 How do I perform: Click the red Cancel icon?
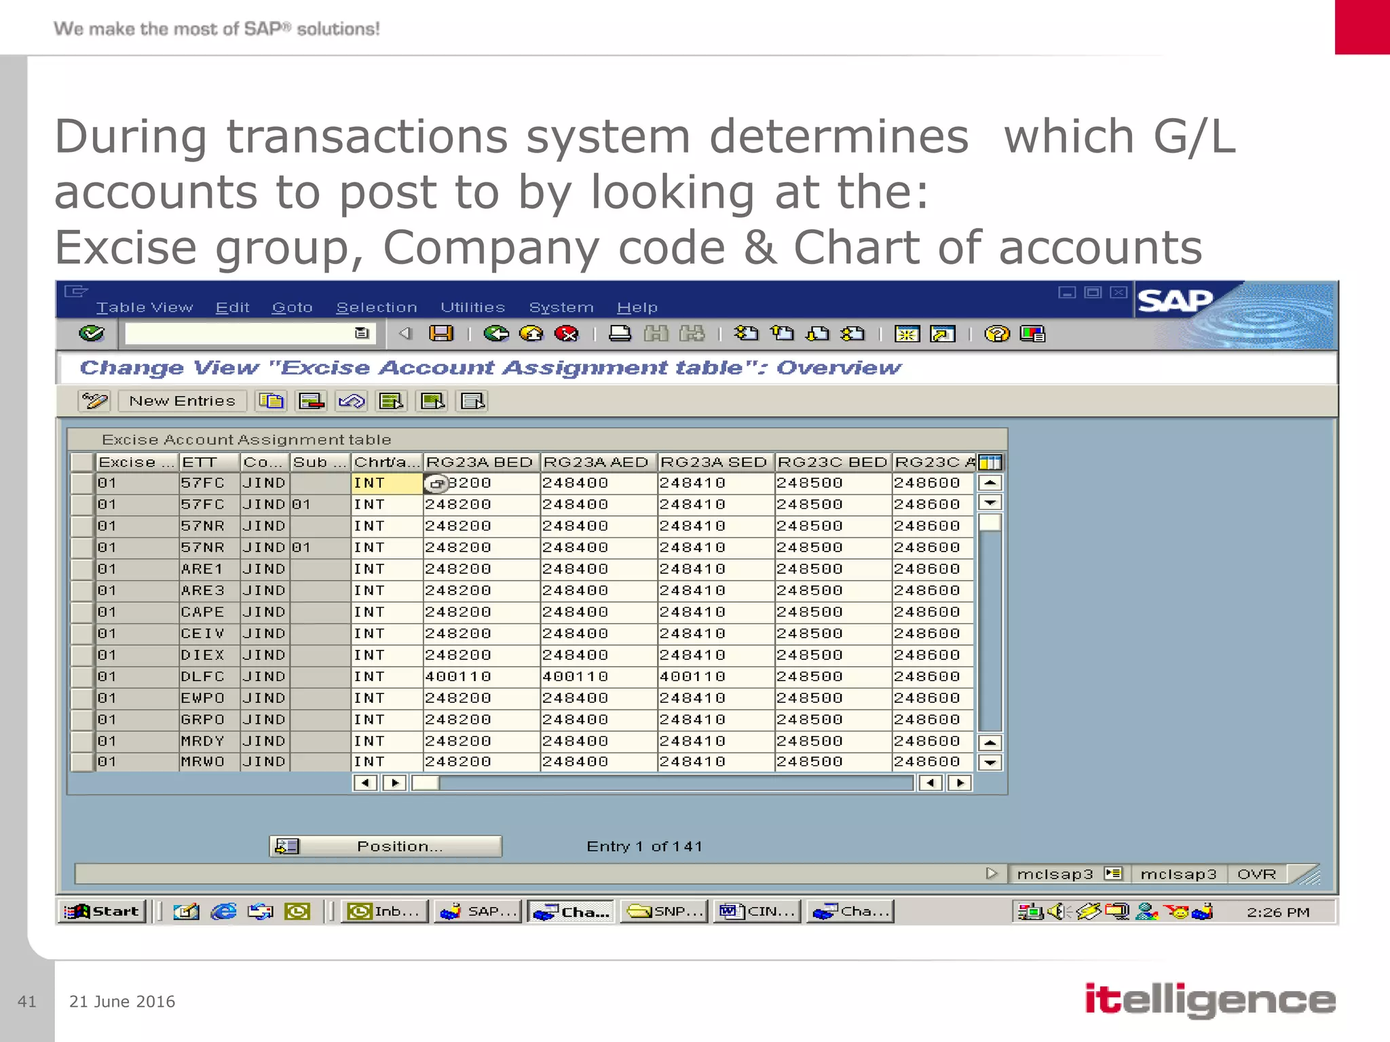[567, 333]
